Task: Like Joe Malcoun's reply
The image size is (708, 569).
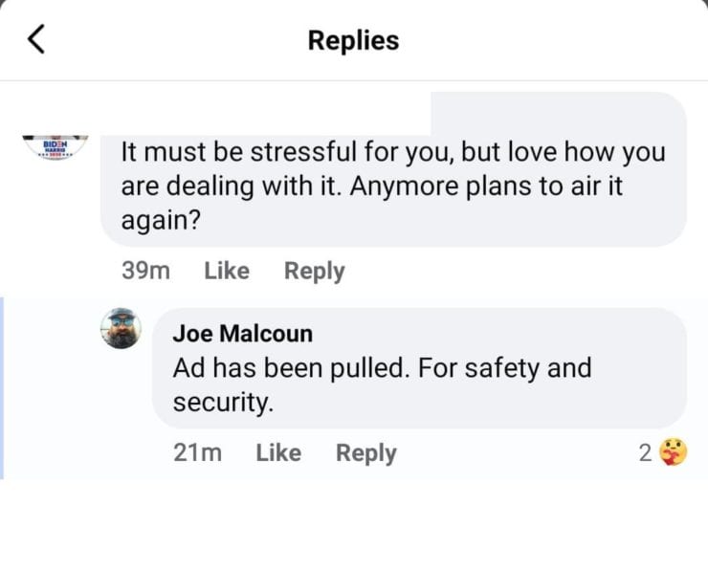Action: pyautogui.click(x=278, y=452)
